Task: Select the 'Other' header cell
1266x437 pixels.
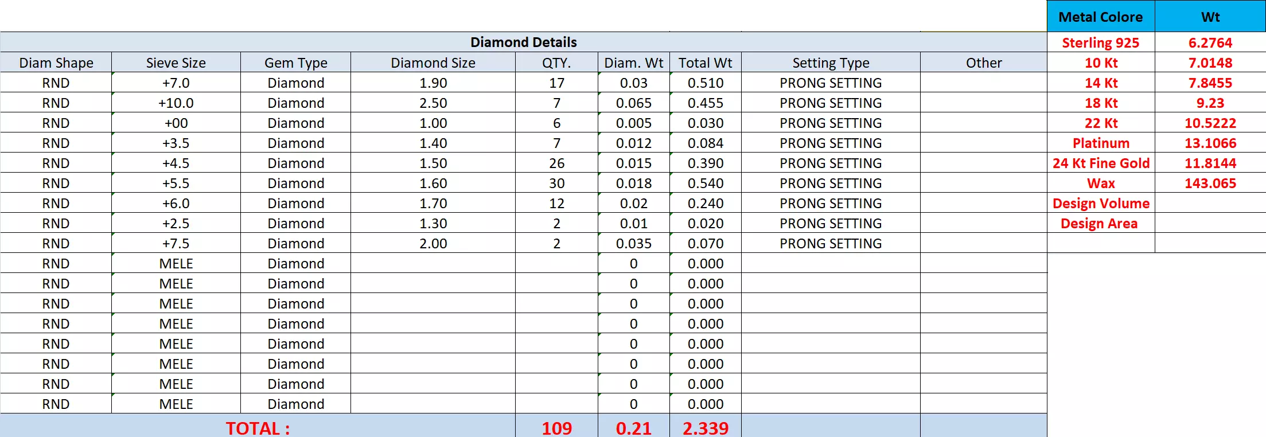Action: coord(984,63)
